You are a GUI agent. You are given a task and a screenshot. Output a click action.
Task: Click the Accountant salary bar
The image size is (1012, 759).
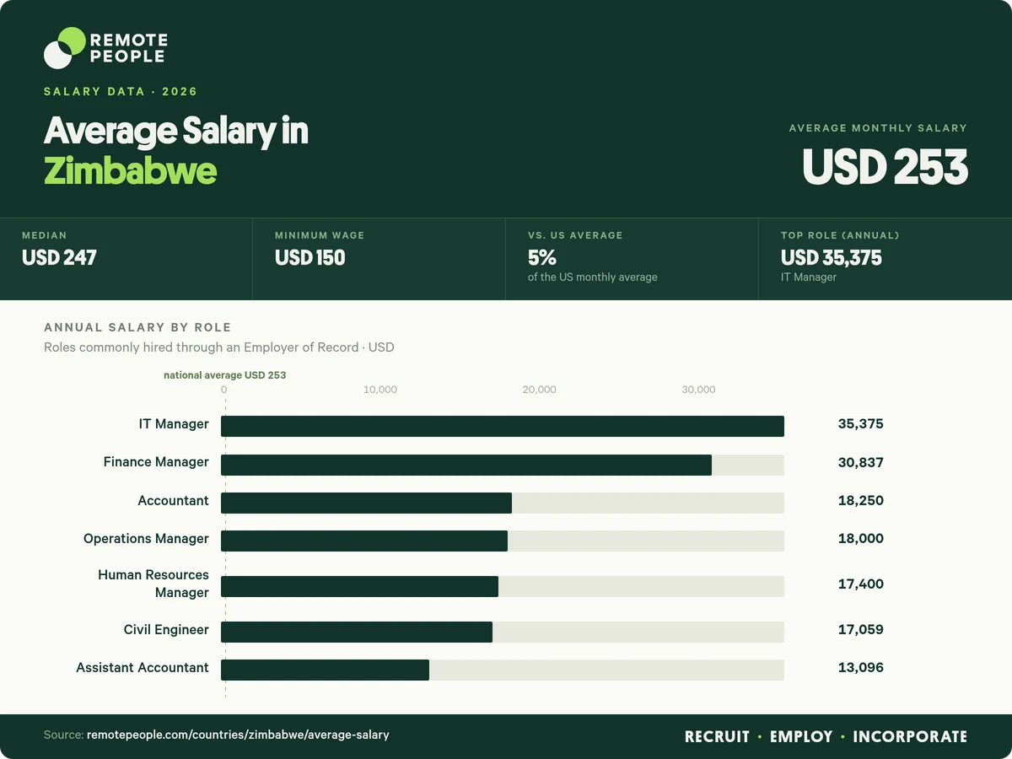(x=366, y=503)
